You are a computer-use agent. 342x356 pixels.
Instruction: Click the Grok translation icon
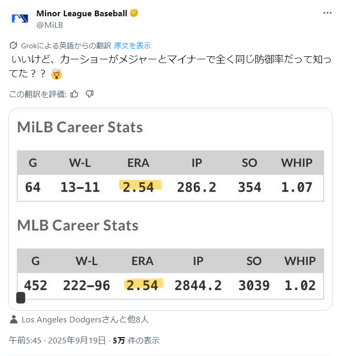click(14, 45)
